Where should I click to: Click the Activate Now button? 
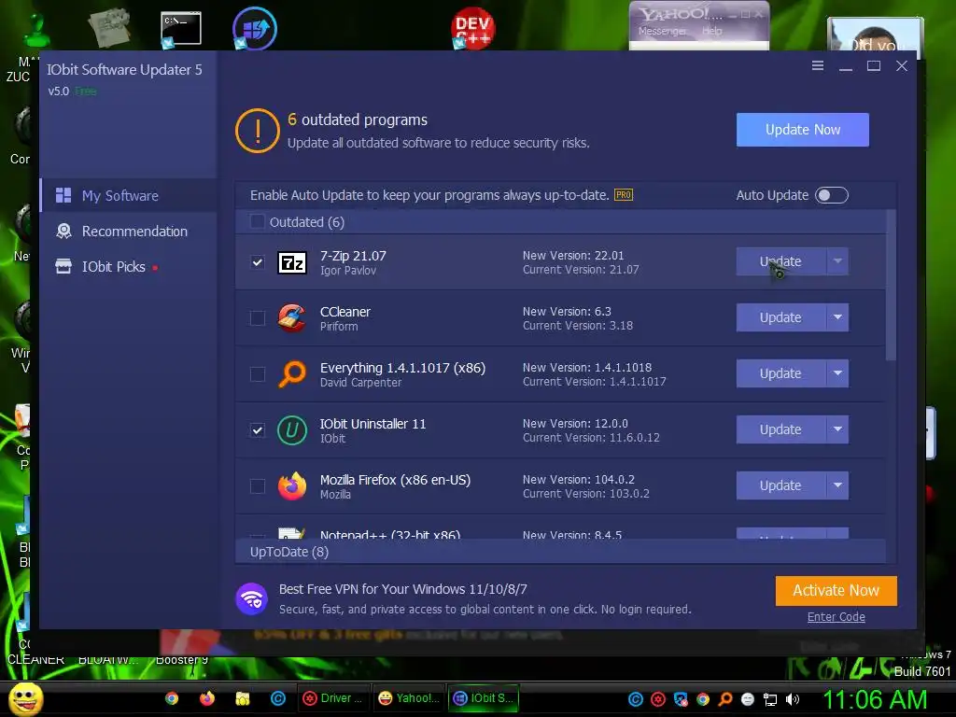[836, 591]
